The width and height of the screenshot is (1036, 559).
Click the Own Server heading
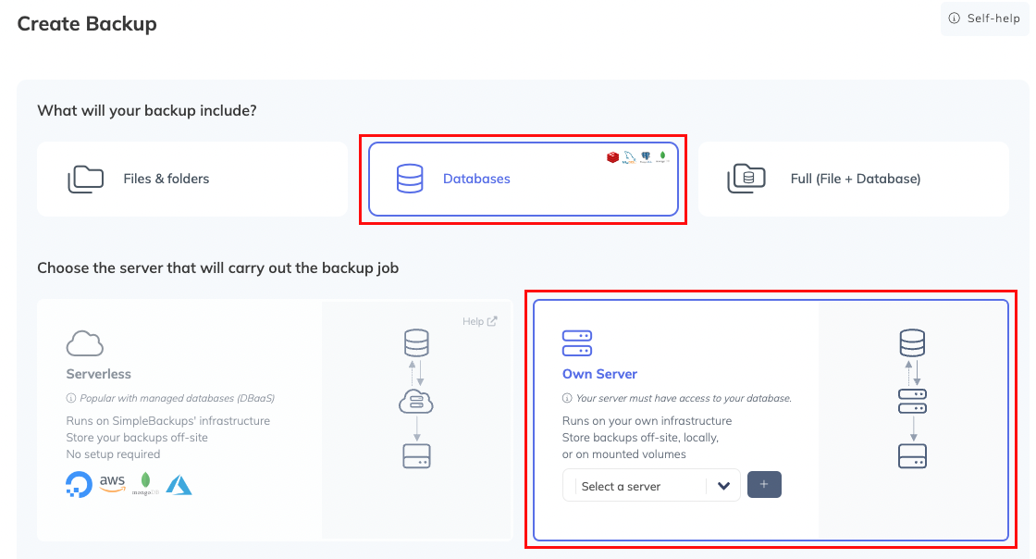(x=599, y=374)
